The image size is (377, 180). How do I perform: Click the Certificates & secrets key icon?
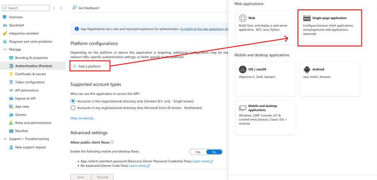11,74
